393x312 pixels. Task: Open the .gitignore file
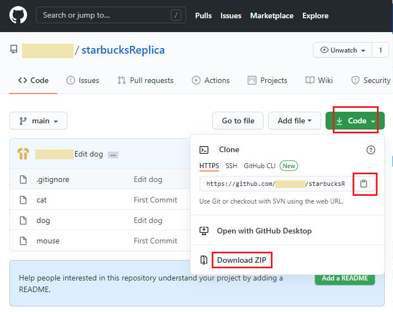click(53, 180)
